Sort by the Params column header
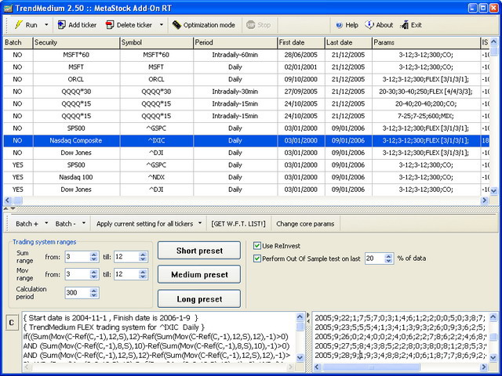 click(x=426, y=42)
